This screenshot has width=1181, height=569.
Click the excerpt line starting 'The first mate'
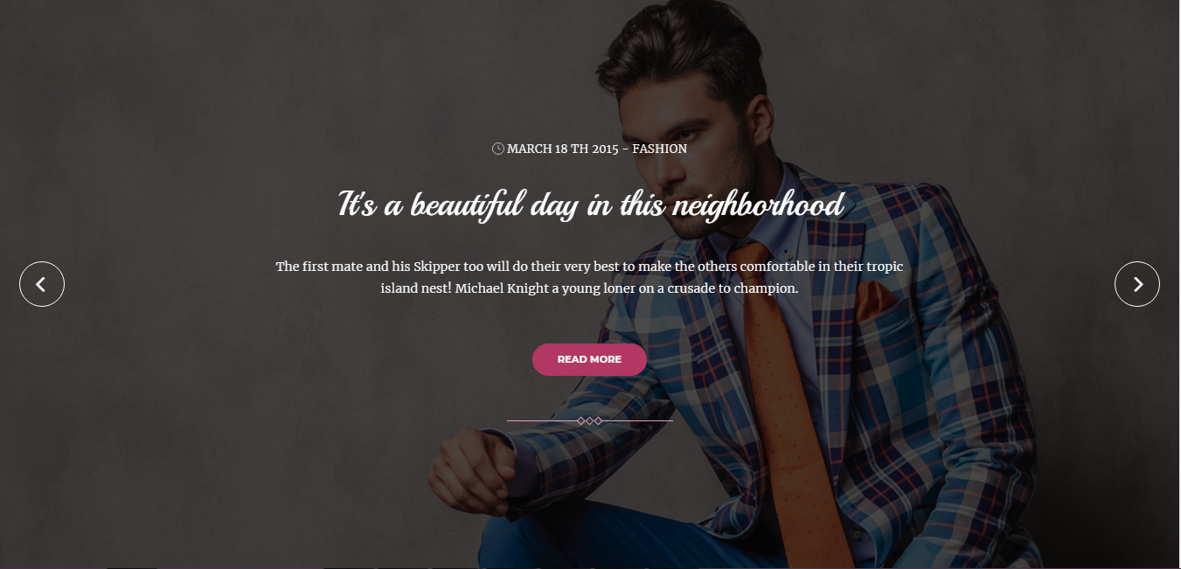point(589,266)
